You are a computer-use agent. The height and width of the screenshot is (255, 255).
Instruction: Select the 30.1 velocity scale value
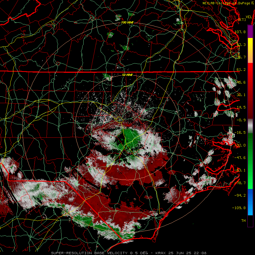[241, 95]
